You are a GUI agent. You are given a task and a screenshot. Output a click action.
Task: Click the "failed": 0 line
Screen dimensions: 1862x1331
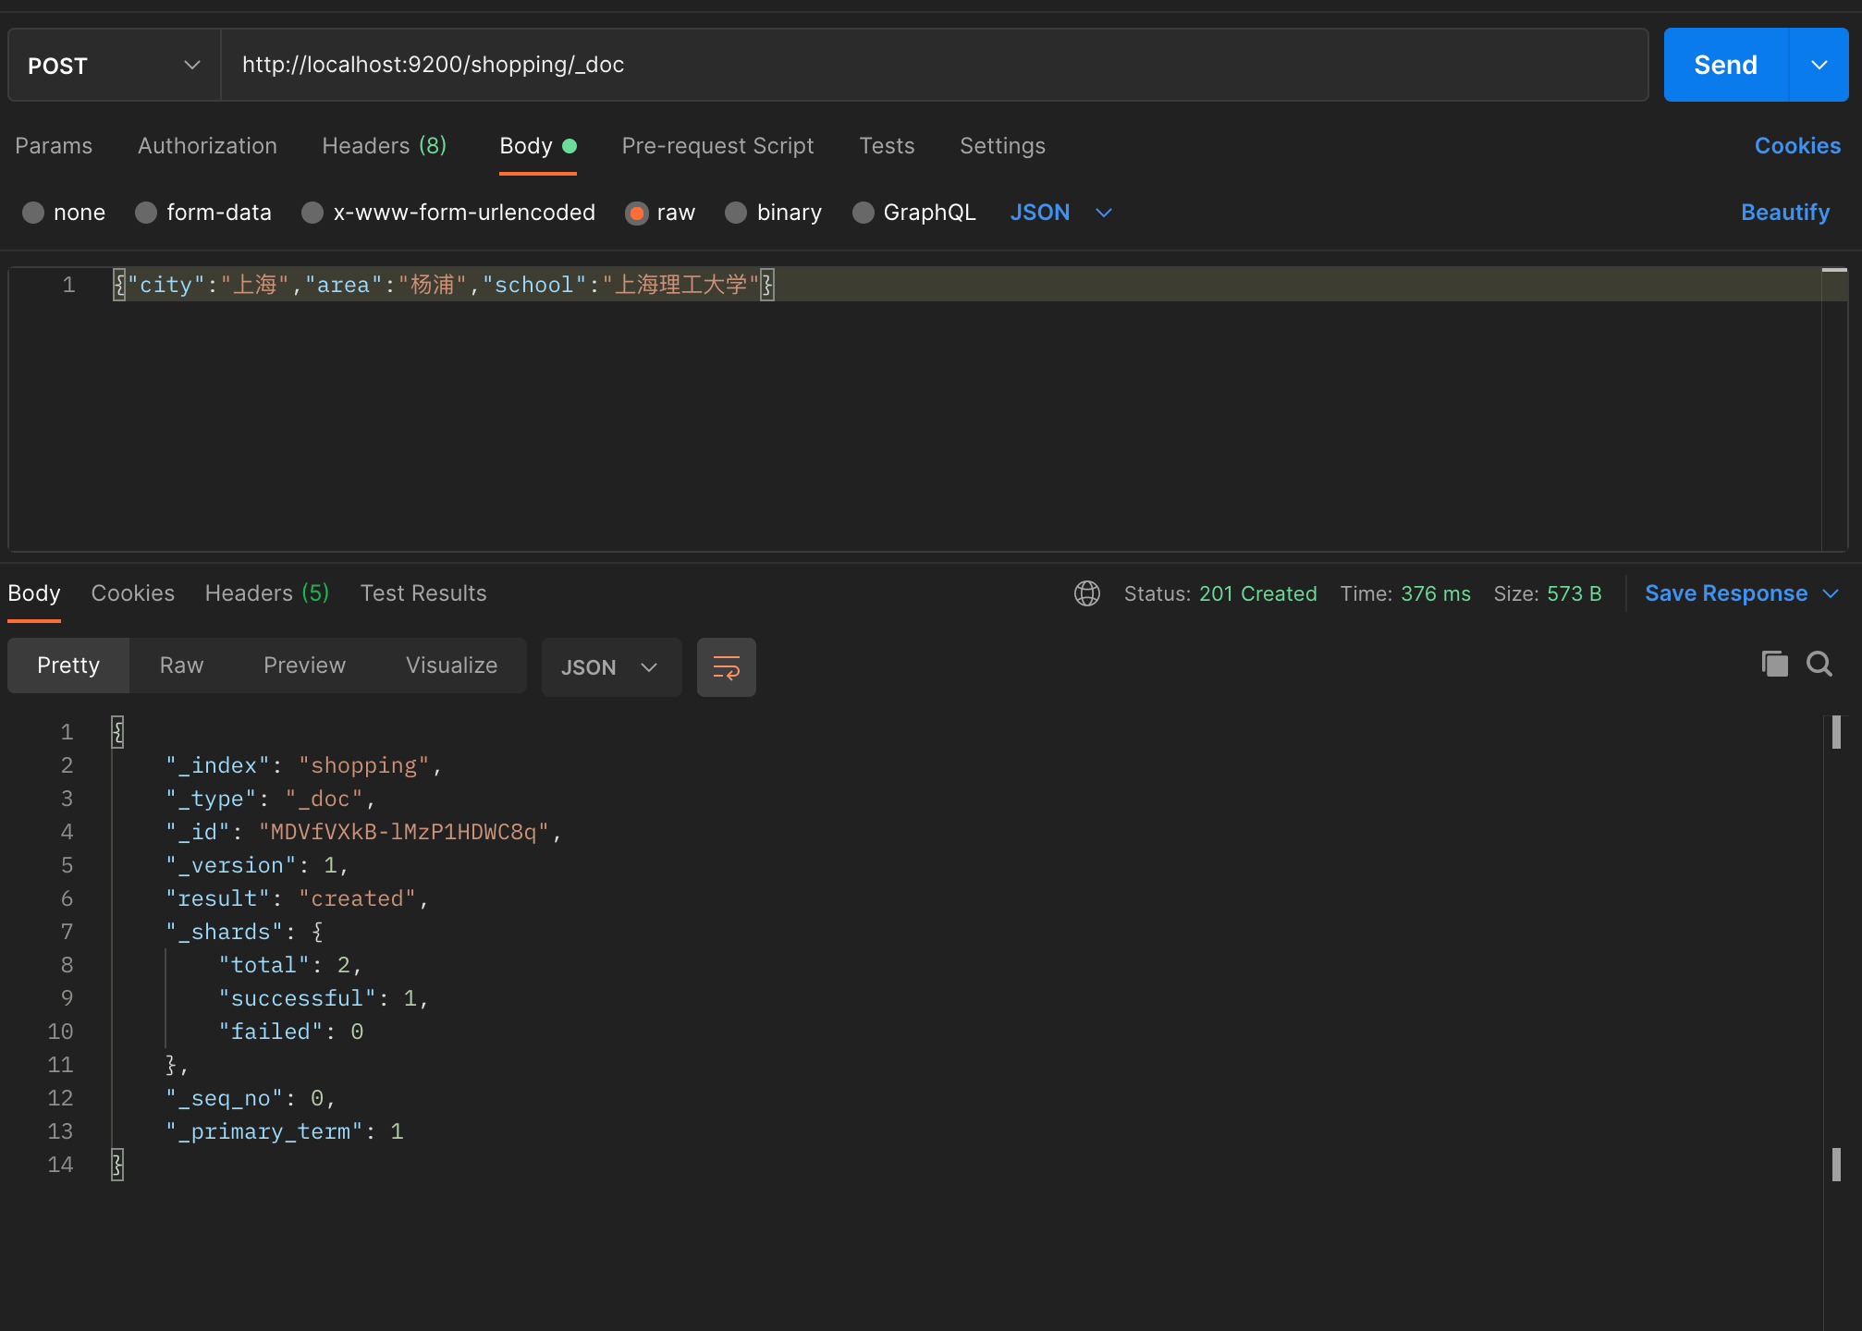[291, 1032]
